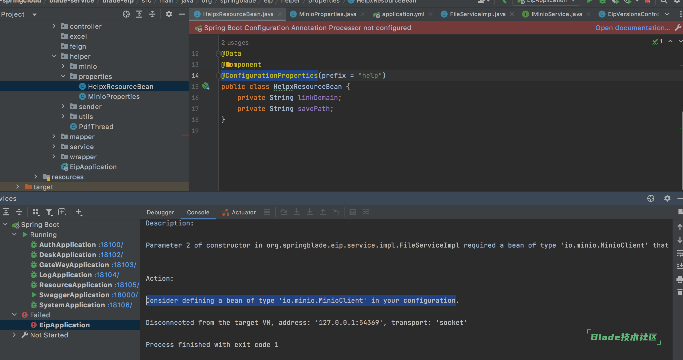Screen dimensions: 683x360
Task: Collapse the helper folder
Action: click(x=54, y=56)
